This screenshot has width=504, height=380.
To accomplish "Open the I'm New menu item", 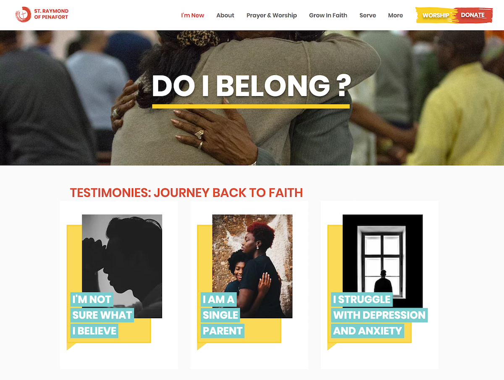I will (192, 15).
